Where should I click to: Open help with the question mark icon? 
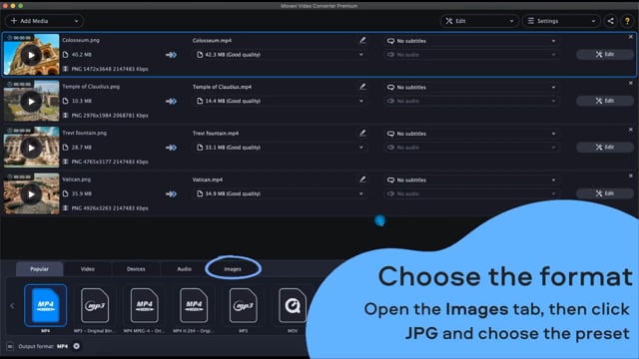point(627,21)
